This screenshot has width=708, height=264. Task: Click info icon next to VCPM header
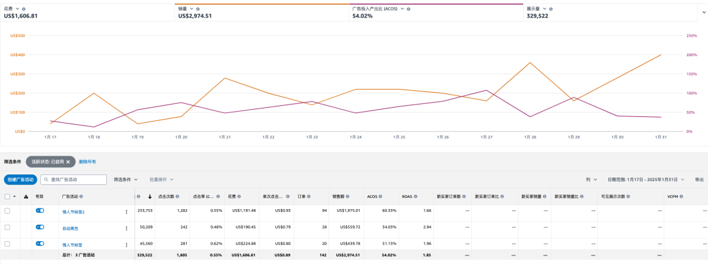[x=681, y=197]
